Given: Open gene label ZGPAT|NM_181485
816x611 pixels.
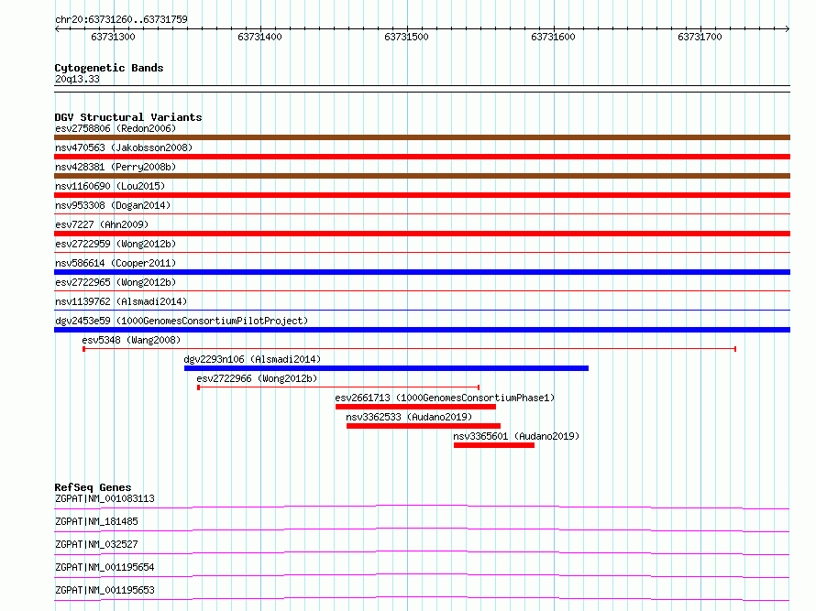Looking at the screenshot, I should click(96, 521).
